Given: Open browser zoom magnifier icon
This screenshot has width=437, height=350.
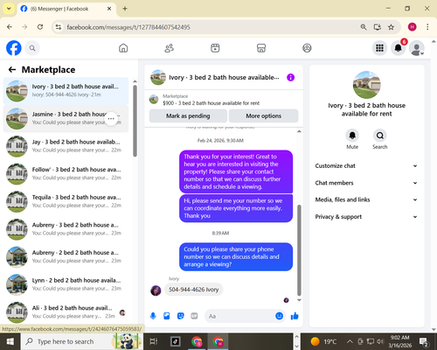Looking at the screenshot, I should 364,27.
